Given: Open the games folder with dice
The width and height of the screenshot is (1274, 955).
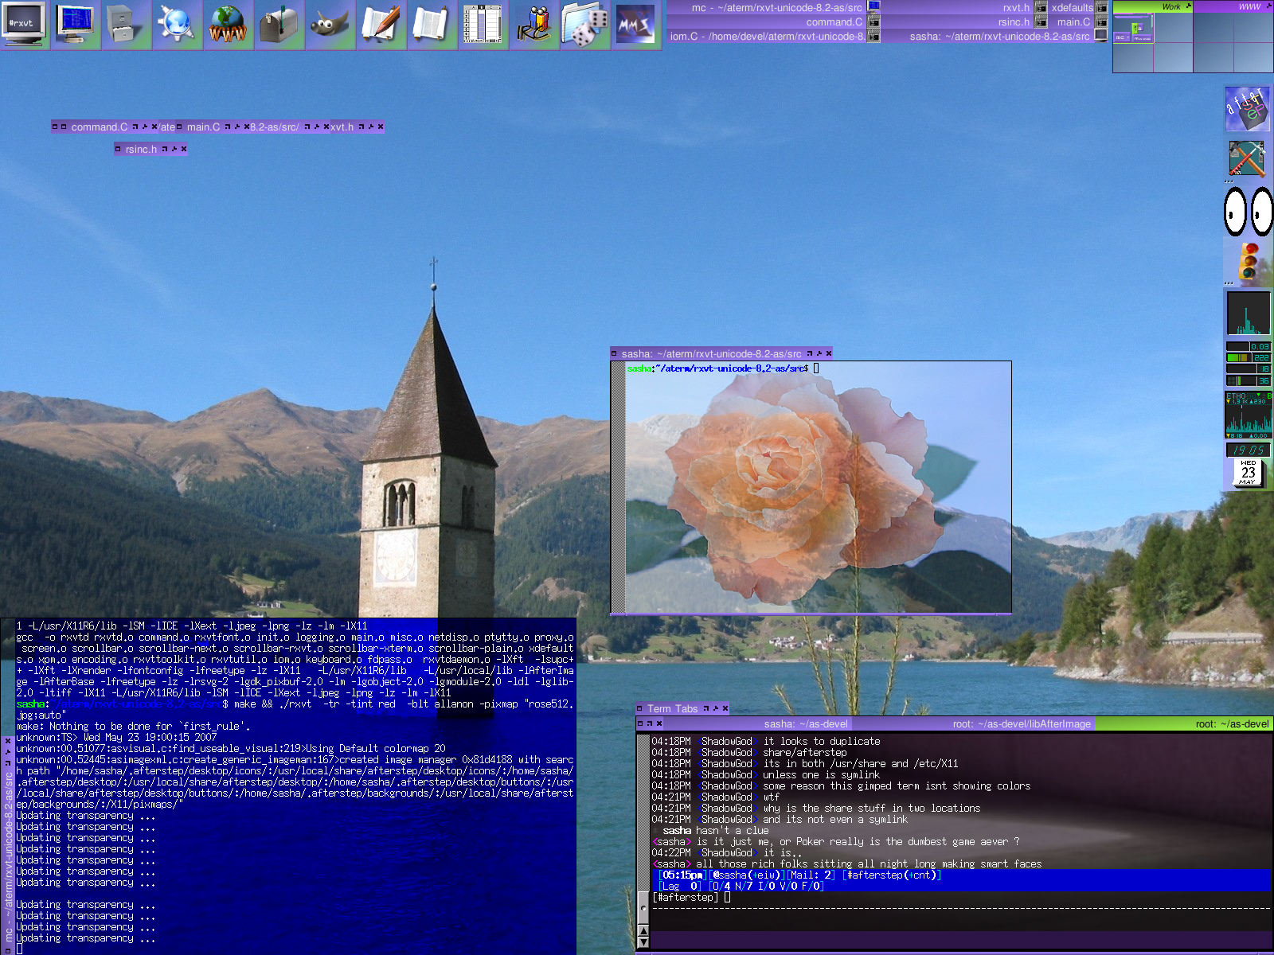Looking at the screenshot, I should point(584,25).
